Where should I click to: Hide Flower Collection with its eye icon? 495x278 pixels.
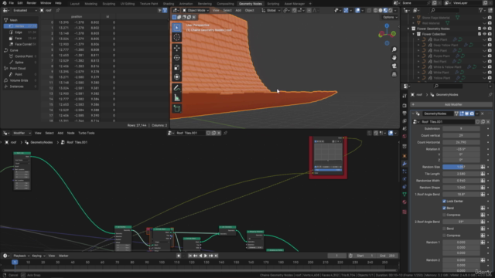(x=485, y=34)
